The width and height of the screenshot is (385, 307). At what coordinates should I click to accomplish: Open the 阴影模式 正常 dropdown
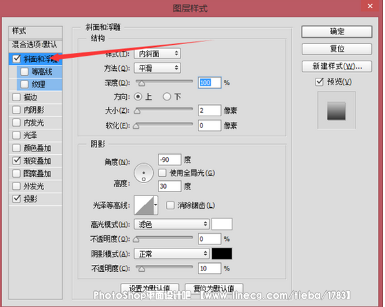pyautogui.click(x=172, y=253)
